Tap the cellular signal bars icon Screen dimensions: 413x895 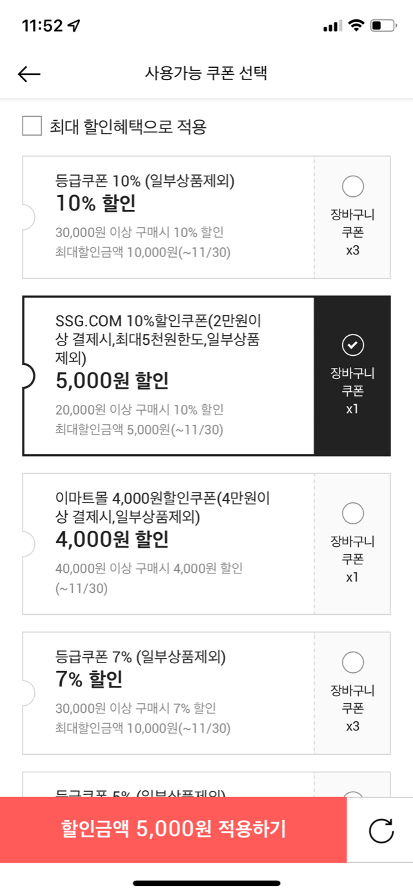[x=332, y=26]
